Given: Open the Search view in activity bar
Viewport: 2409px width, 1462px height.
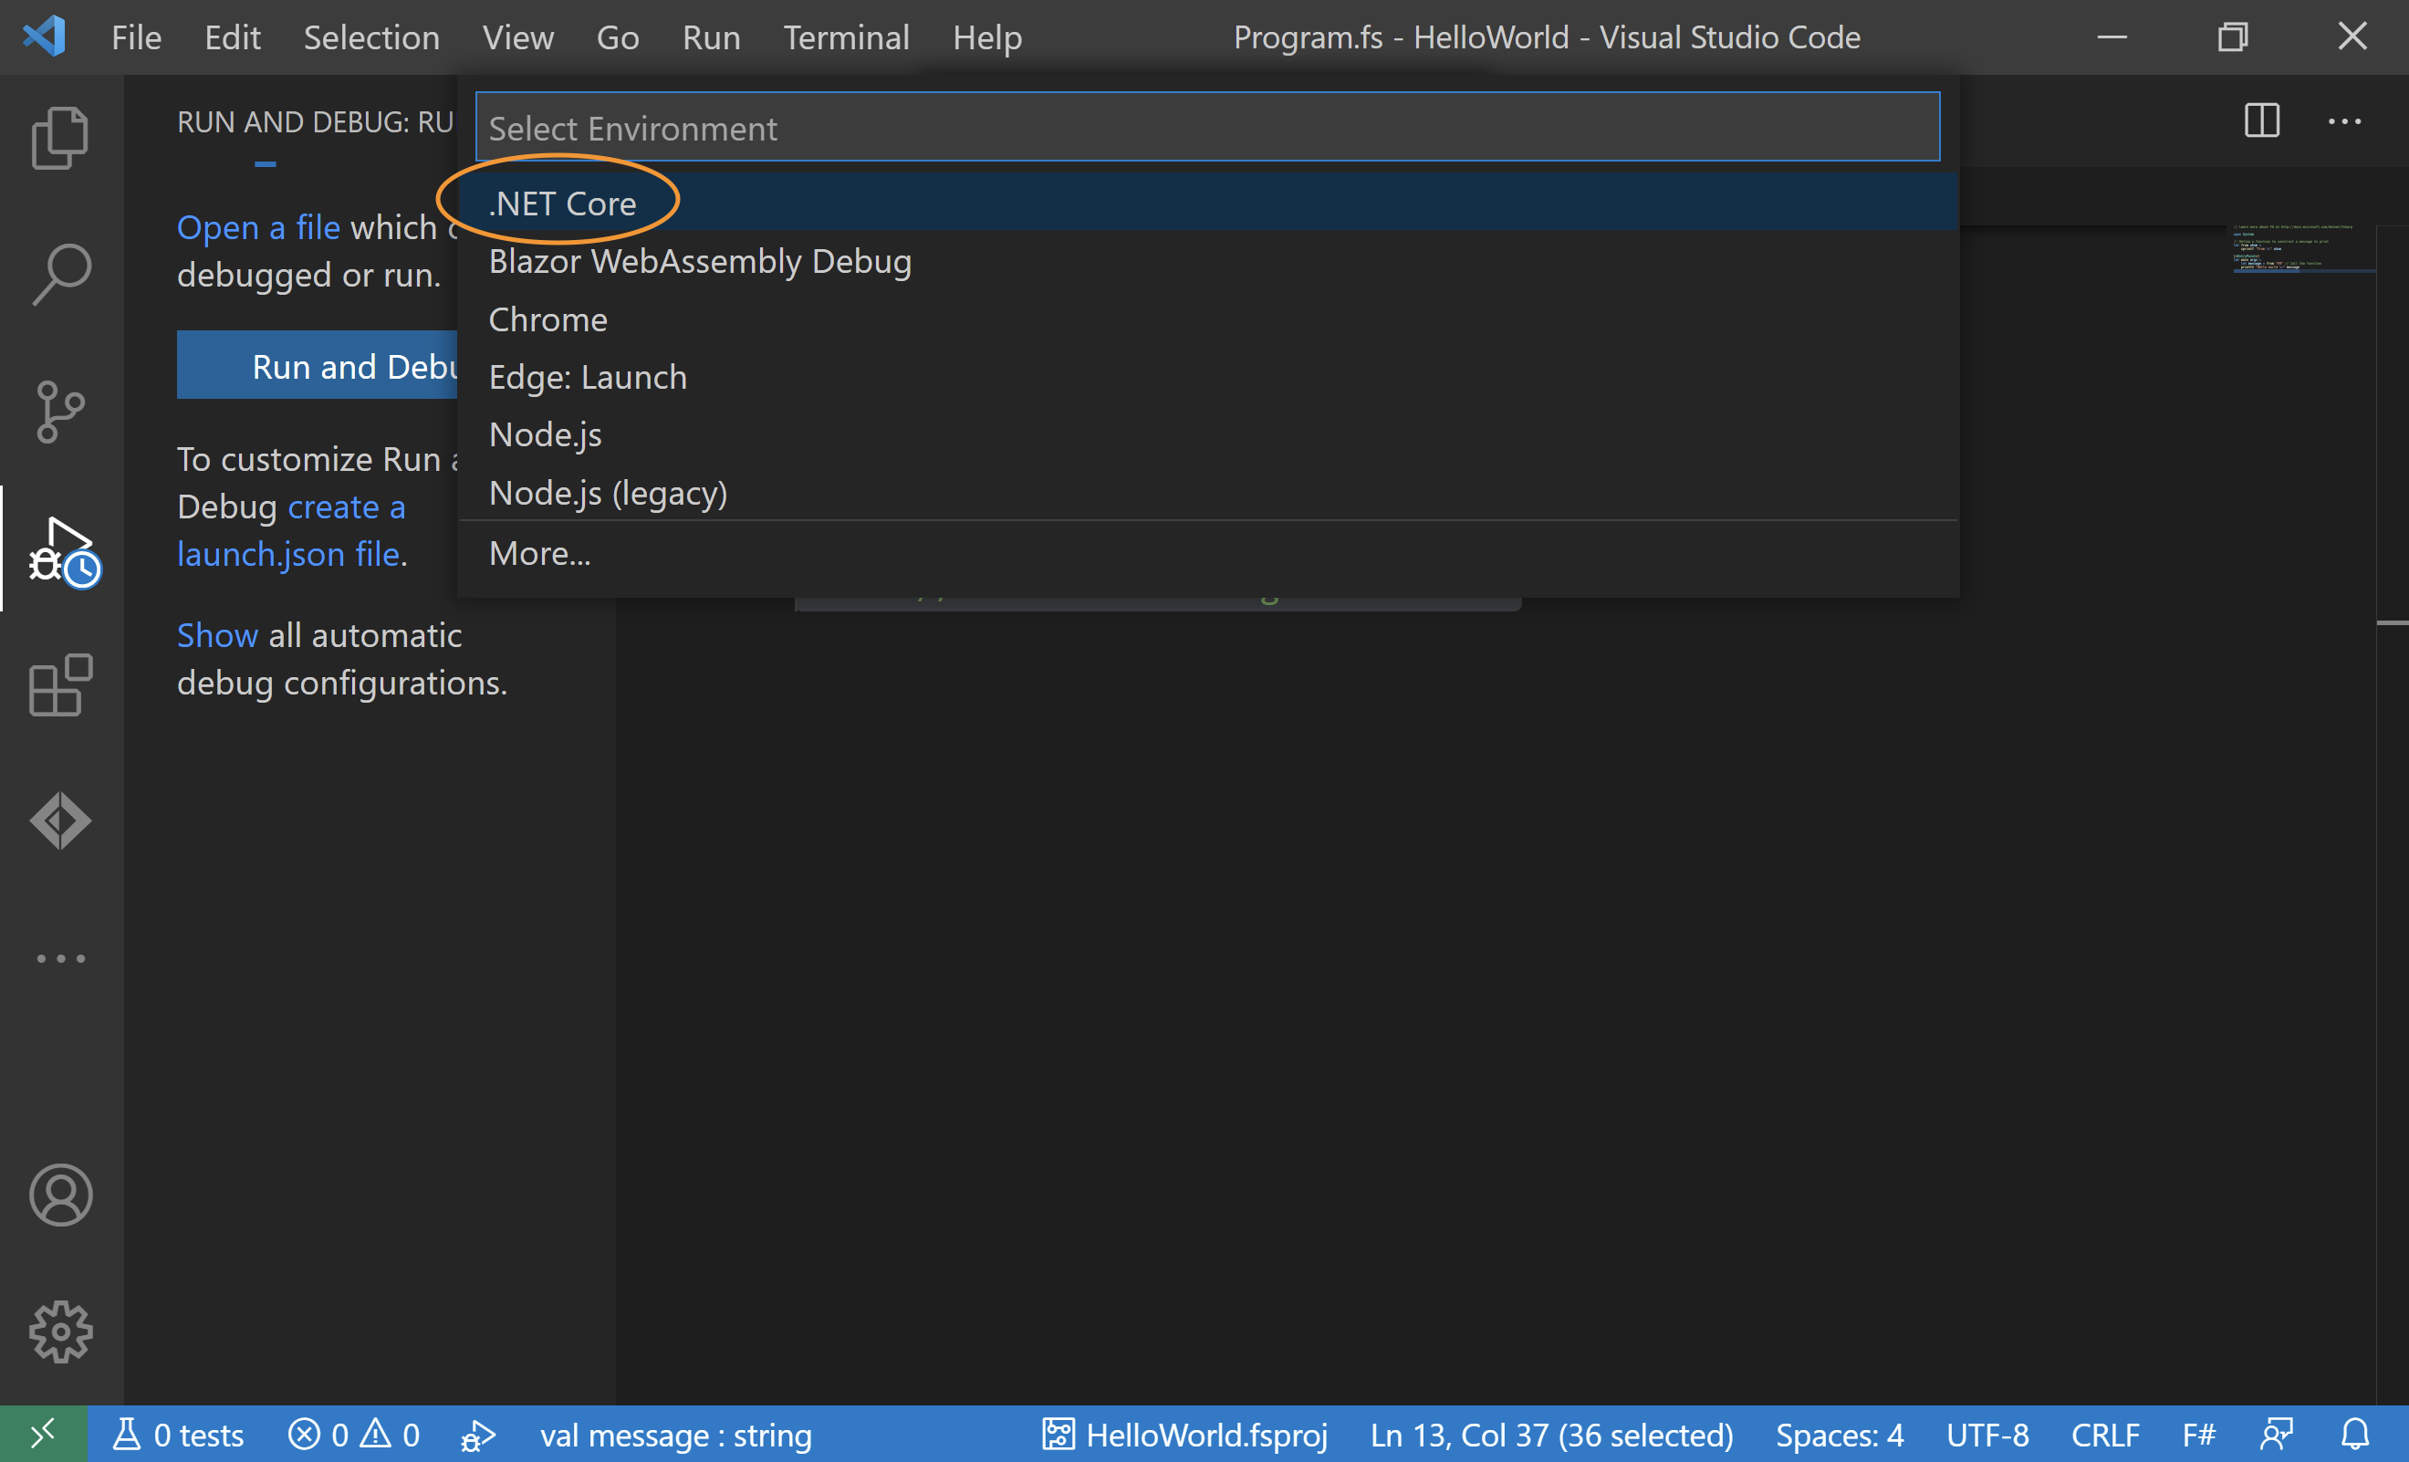Looking at the screenshot, I should [x=60, y=275].
